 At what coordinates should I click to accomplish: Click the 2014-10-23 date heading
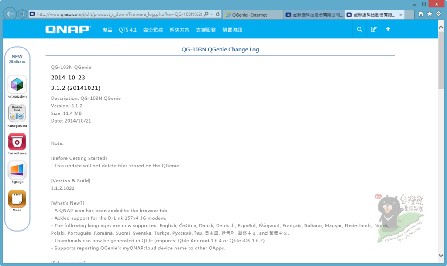coord(68,78)
